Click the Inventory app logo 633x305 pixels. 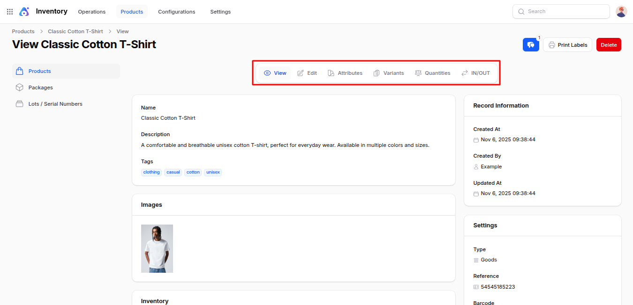[x=24, y=11]
